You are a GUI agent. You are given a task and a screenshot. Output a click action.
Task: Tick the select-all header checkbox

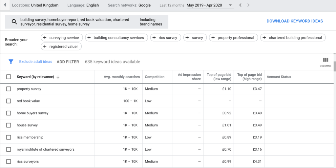click(9, 77)
